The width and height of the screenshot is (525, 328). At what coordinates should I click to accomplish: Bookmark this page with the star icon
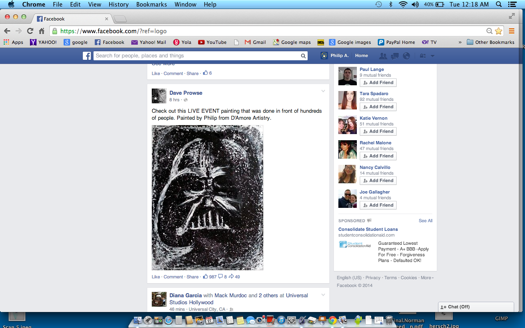[499, 31]
